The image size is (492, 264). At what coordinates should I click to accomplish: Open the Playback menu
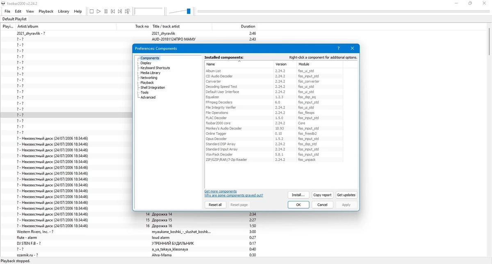46,11
